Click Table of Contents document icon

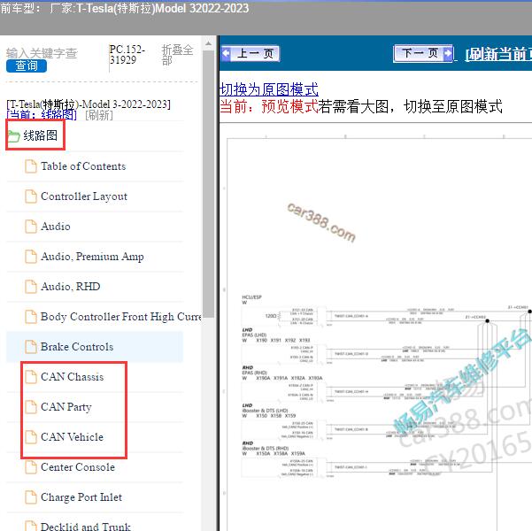[31, 166]
